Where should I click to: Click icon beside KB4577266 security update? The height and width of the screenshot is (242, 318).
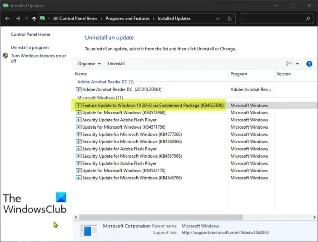[79, 134]
